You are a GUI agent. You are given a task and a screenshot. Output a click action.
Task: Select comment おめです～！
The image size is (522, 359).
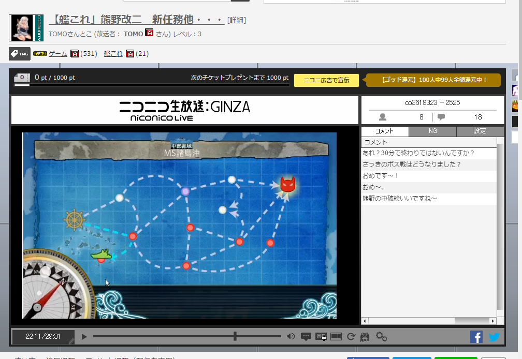(x=429, y=175)
